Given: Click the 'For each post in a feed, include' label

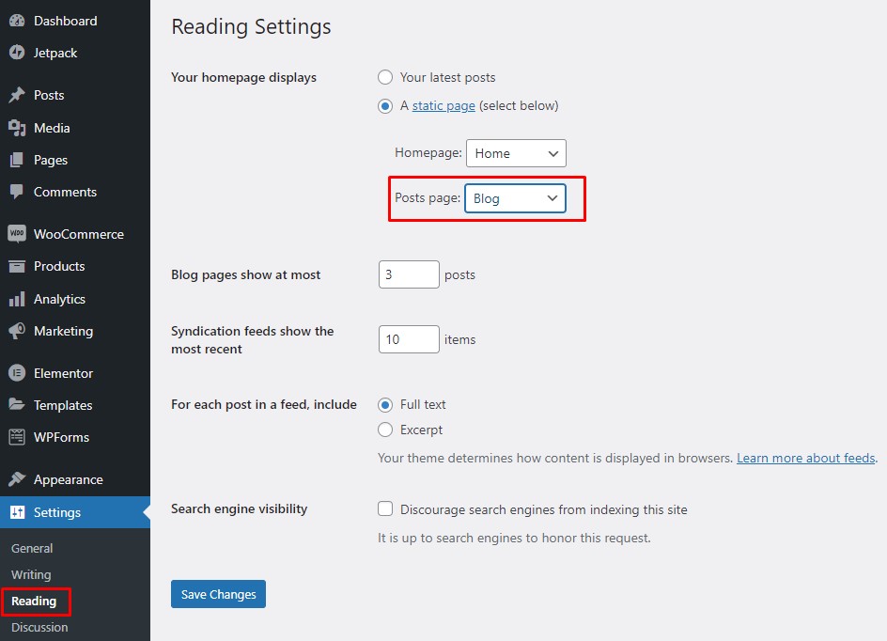Looking at the screenshot, I should (264, 404).
